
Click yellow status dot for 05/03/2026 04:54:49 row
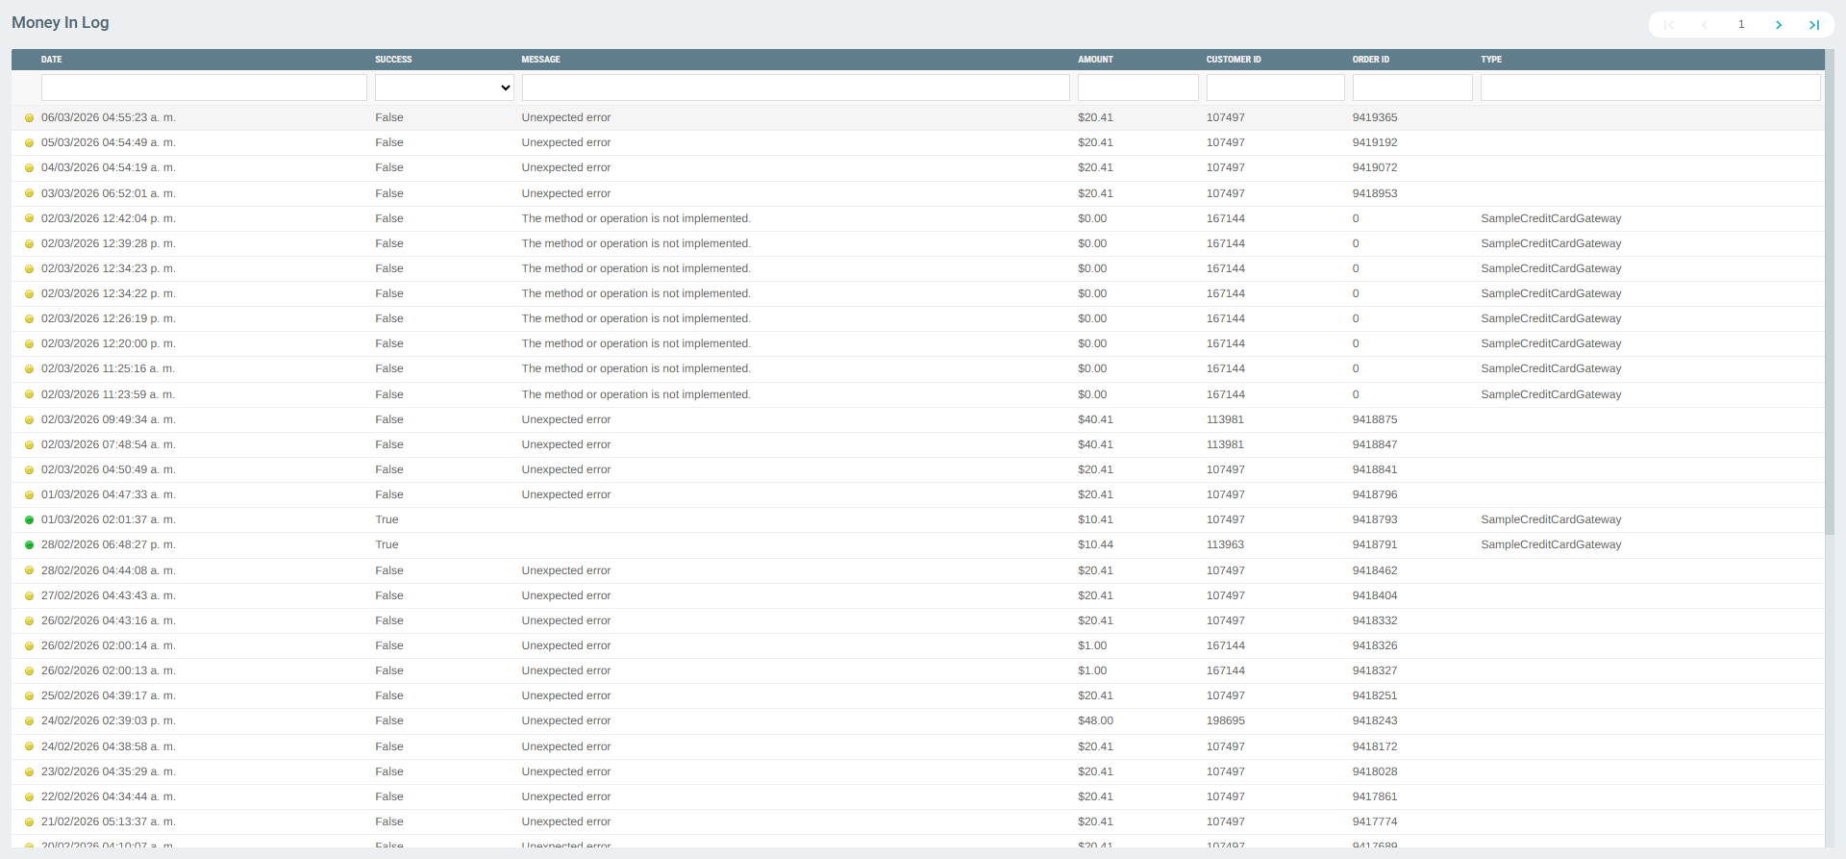(29, 143)
